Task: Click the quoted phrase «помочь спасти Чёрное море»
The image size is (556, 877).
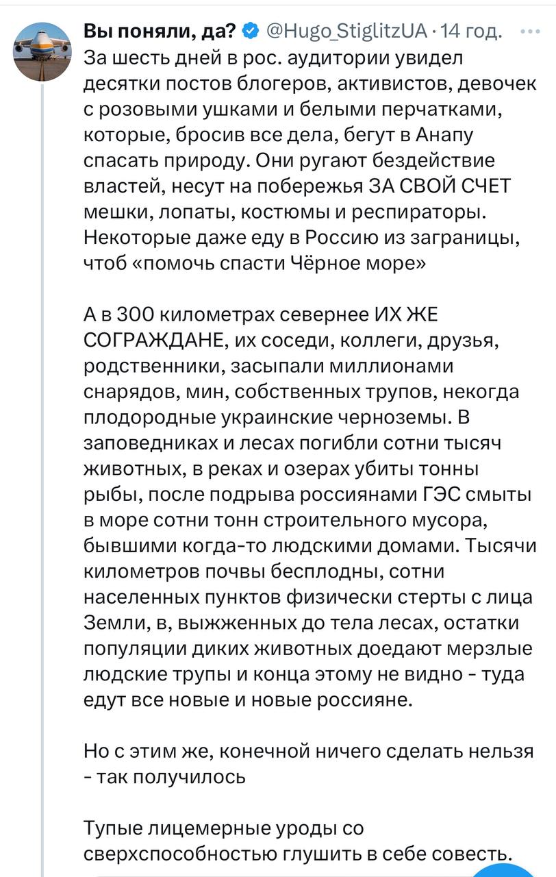Action: 274,264
